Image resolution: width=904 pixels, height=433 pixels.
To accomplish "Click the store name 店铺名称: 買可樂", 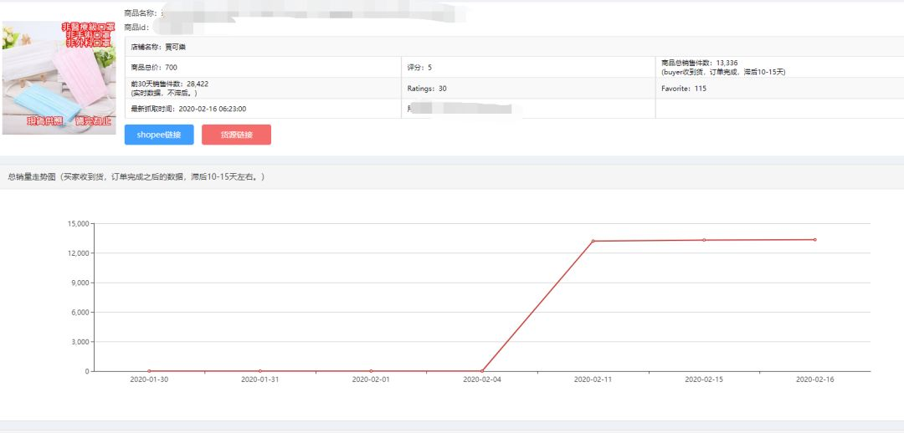I will click(x=158, y=47).
